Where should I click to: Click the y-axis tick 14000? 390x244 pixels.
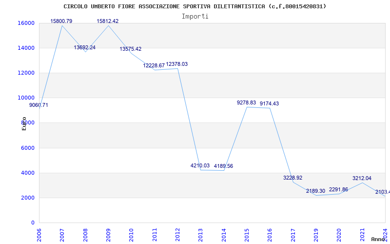26,48
